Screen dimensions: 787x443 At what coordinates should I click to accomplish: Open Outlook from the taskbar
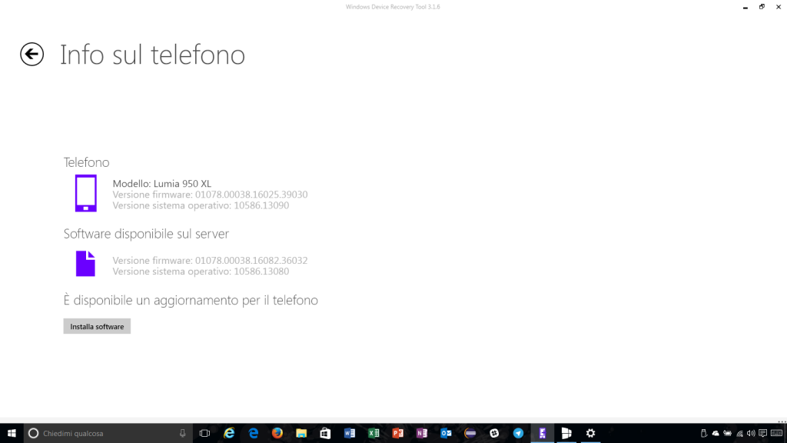click(446, 433)
